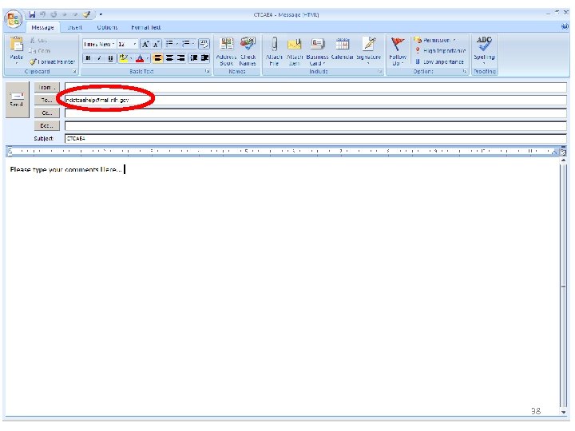This screenshot has width=575, height=431.
Task: Run Check Names
Action: (248, 51)
